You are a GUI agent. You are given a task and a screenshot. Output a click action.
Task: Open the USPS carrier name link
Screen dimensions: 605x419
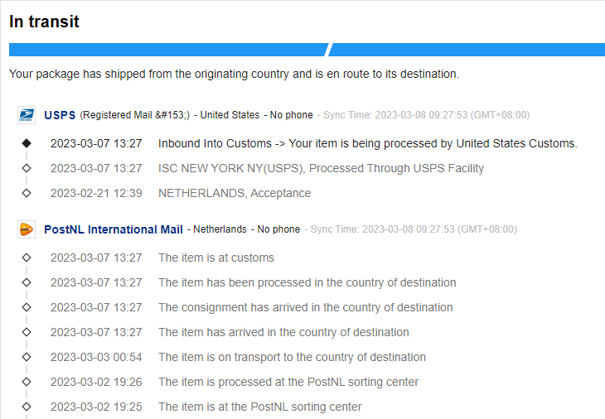click(60, 115)
